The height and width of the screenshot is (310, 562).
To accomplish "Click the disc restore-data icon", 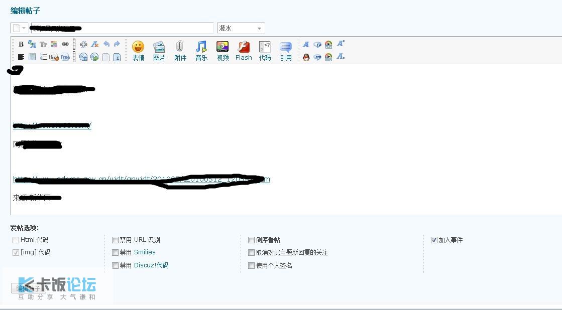I will coord(94,57).
